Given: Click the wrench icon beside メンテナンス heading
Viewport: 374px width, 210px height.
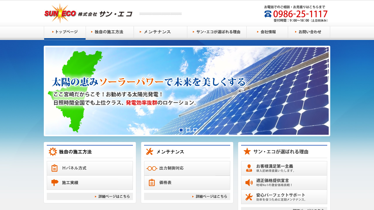Looking at the screenshot, I should [150, 152].
